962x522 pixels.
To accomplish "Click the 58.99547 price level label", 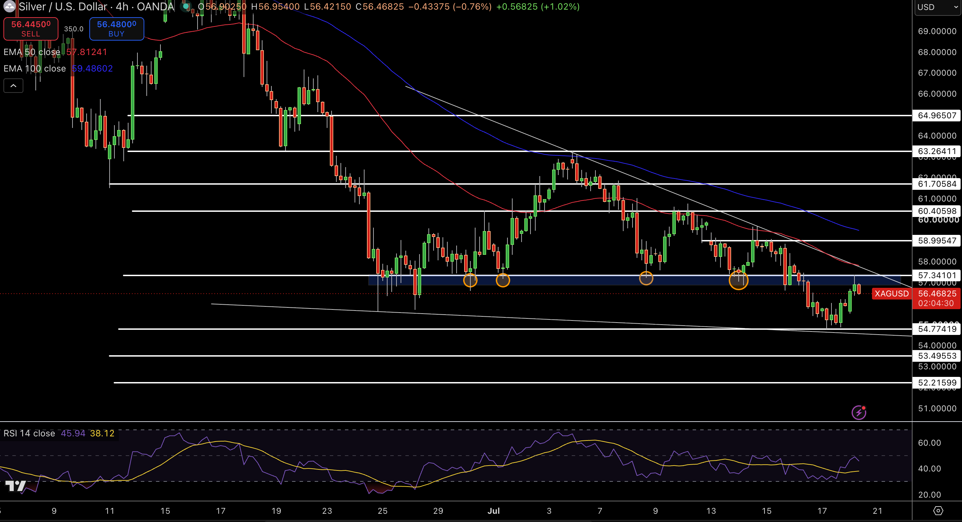I will tap(937, 241).
